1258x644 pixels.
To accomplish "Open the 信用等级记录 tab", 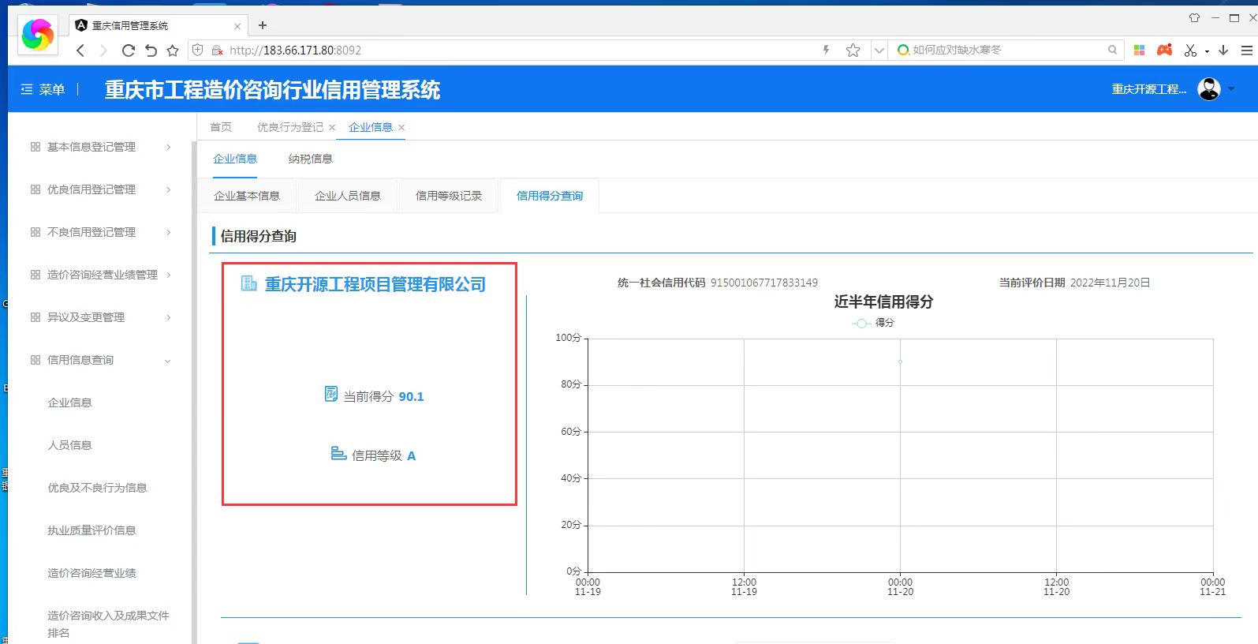I will (x=449, y=196).
